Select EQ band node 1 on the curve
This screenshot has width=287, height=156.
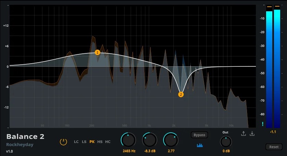coord(97,53)
